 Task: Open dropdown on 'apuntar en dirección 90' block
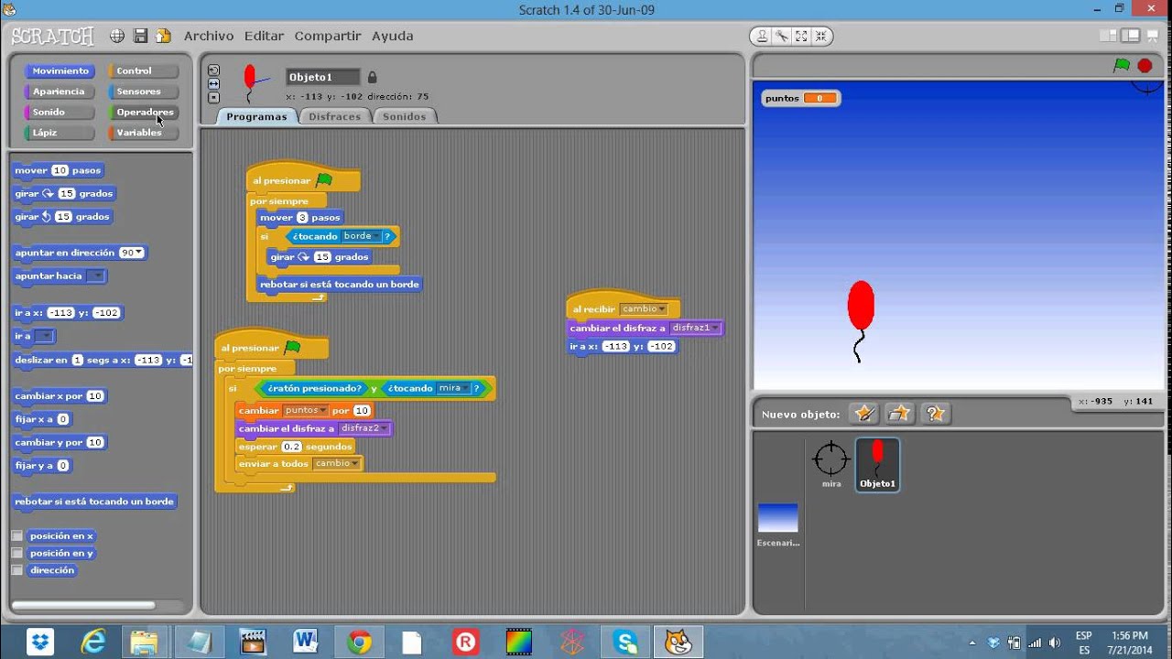tap(138, 253)
